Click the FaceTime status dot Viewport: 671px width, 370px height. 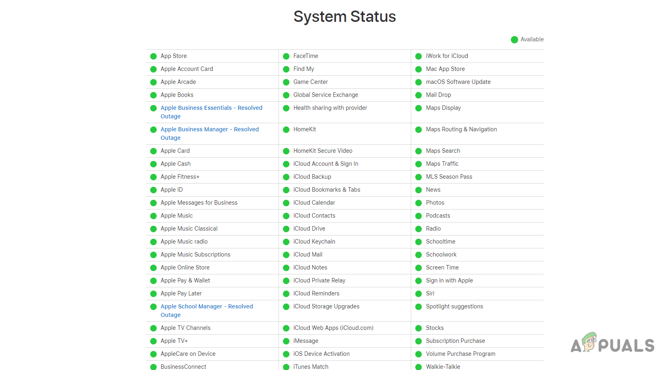pyautogui.click(x=286, y=56)
